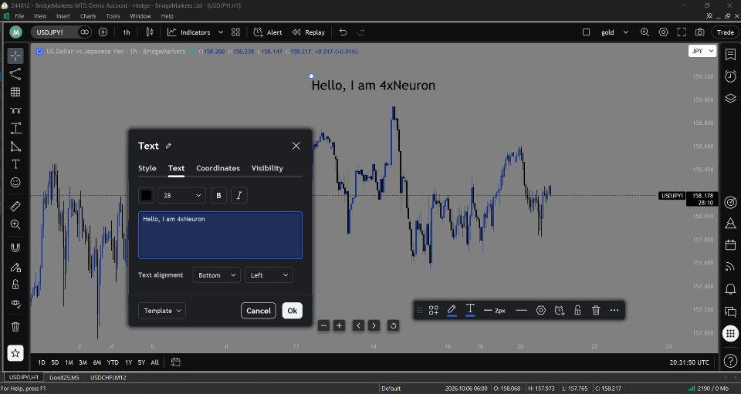Remove drawings with sidebar trash icon
741x394 pixels.
click(15, 326)
